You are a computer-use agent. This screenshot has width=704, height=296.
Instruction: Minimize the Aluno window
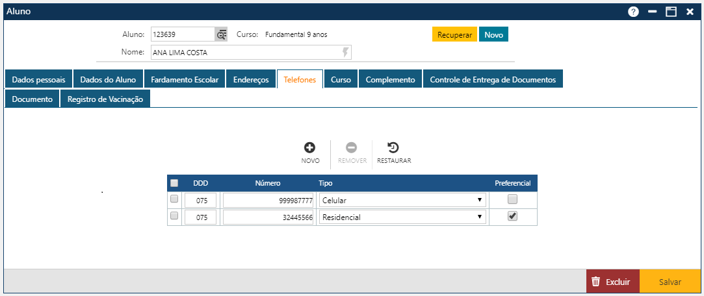coord(652,12)
